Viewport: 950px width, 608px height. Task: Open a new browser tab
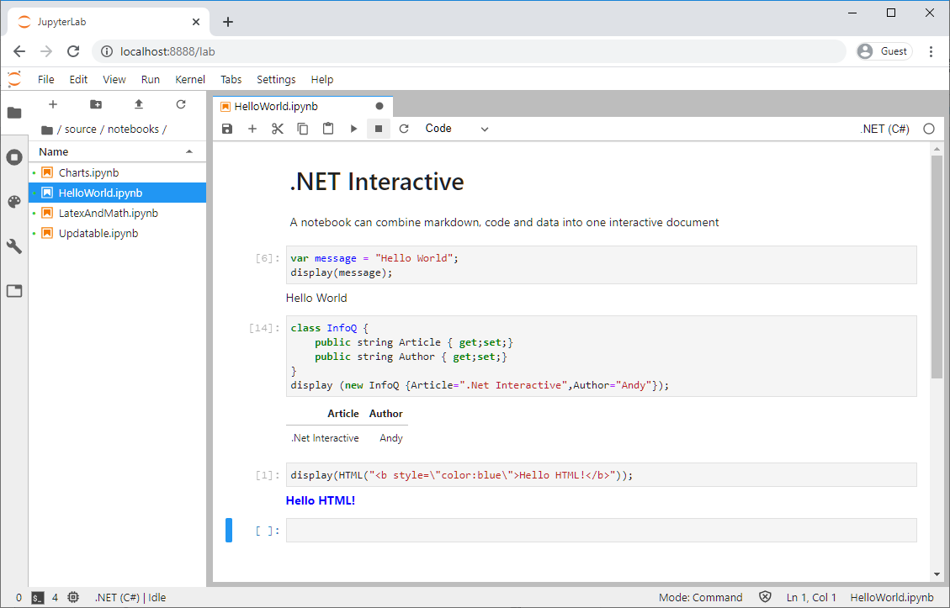pos(228,22)
